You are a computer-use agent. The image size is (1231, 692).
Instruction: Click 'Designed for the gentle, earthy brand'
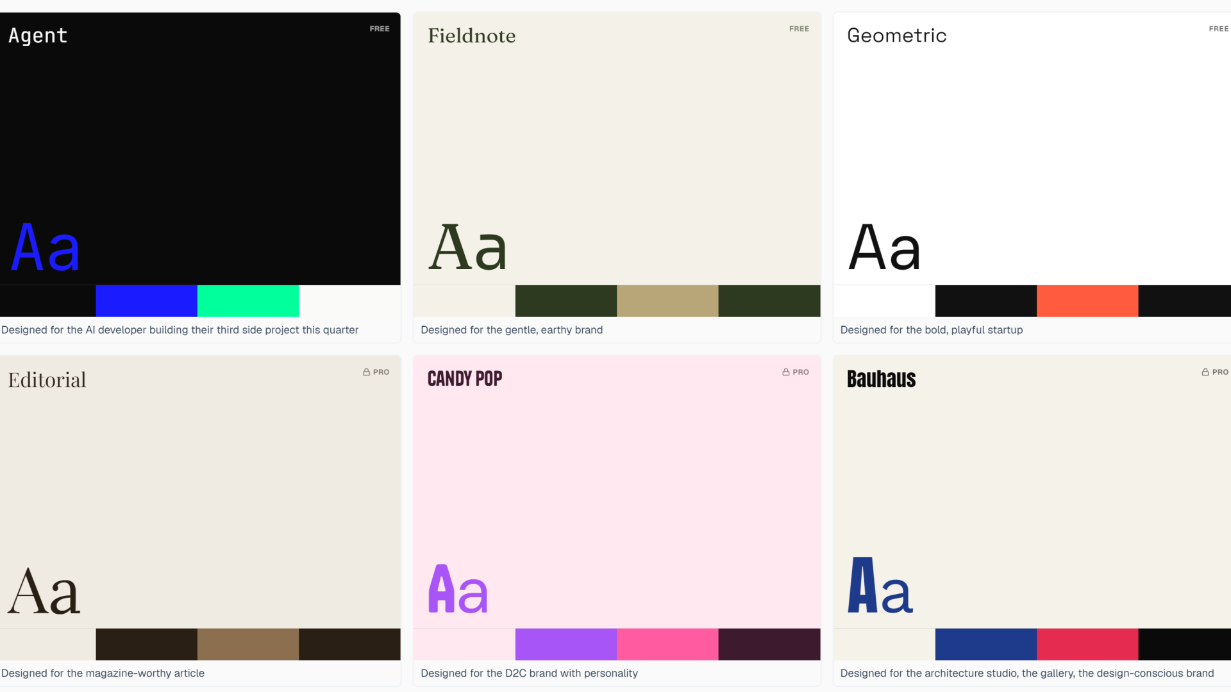click(512, 330)
